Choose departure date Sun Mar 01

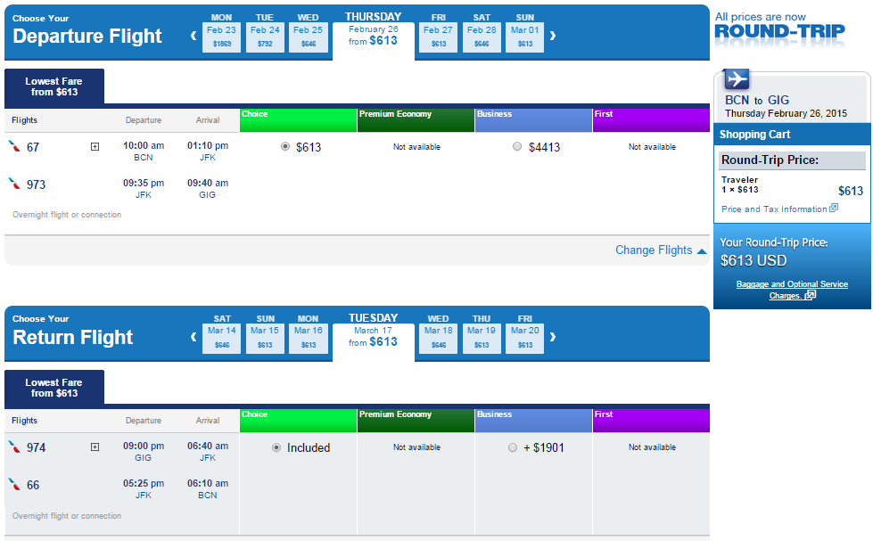point(525,37)
